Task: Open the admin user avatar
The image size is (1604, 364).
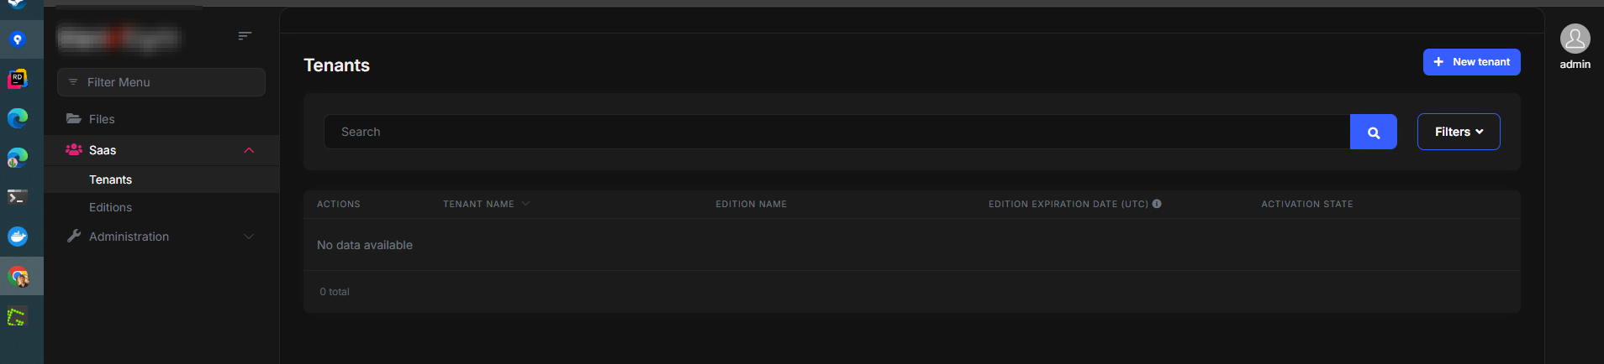Action: (1575, 39)
